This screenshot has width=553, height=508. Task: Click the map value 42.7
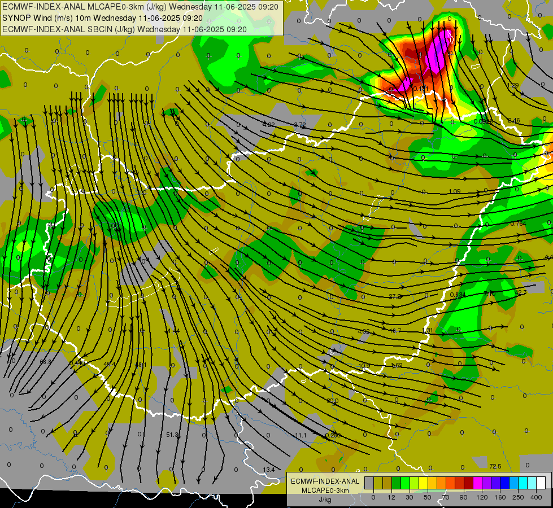tap(521, 292)
